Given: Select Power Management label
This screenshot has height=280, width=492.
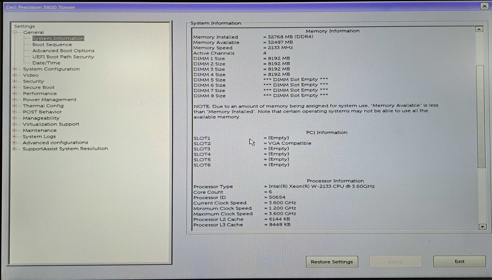Looking at the screenshot, I should [50, 100].
